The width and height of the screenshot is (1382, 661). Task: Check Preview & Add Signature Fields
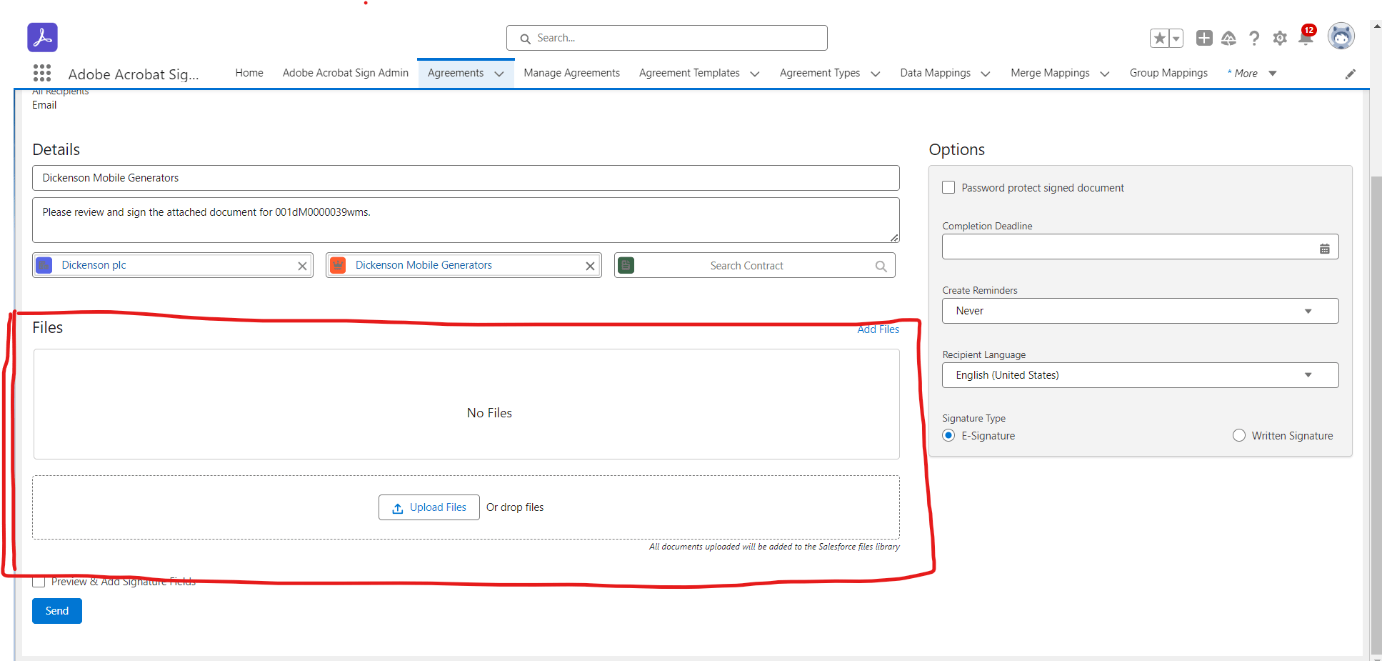click(39, 581)
